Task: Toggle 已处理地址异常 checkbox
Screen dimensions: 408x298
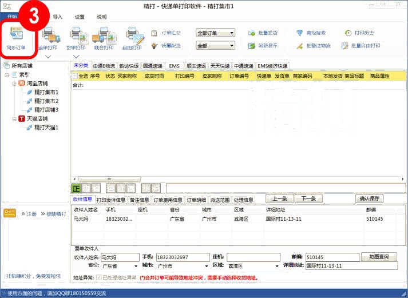Action: click(99, 278)
